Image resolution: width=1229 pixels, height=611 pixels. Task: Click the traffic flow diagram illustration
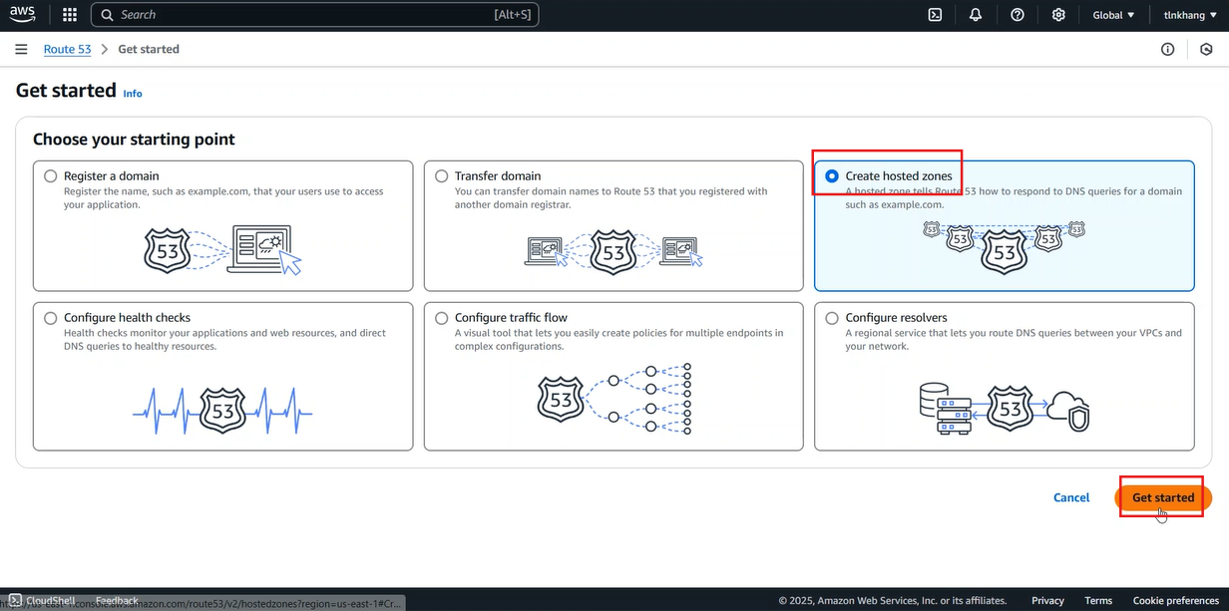[614, 398]
